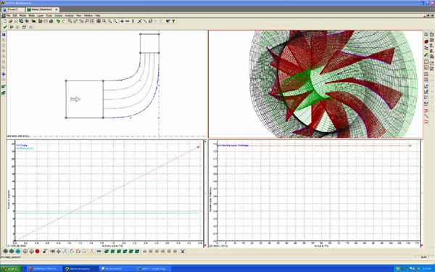Click the plus icon in top toolbar
The image size is (435, 272).
tap(122, 21)
